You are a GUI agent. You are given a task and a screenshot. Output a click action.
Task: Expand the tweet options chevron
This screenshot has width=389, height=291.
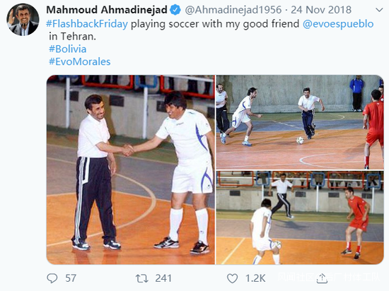(x=379, y=10)
